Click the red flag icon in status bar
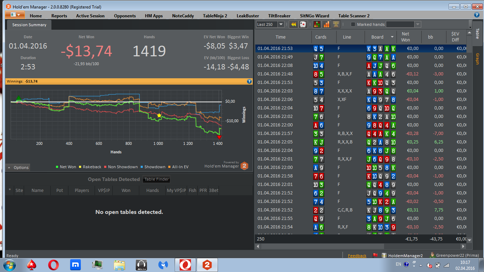This screenshot has width=484, height=272. (375, 255)
